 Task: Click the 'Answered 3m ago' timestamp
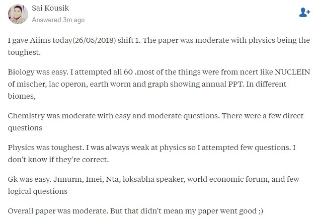point(58,20)
